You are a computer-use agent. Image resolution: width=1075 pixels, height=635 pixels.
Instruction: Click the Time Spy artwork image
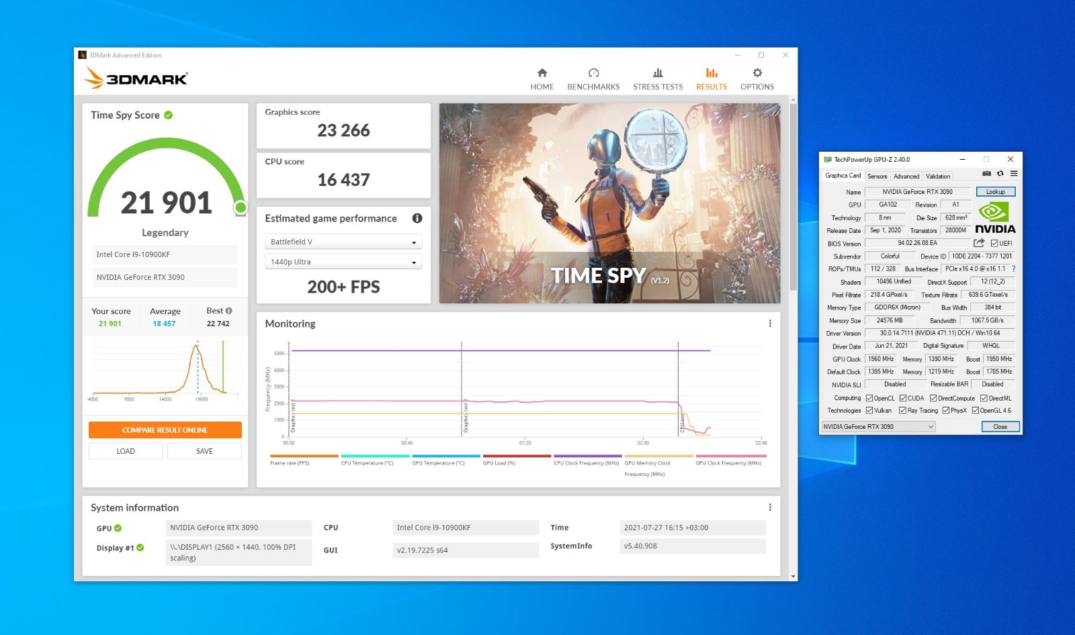point(609,203)
